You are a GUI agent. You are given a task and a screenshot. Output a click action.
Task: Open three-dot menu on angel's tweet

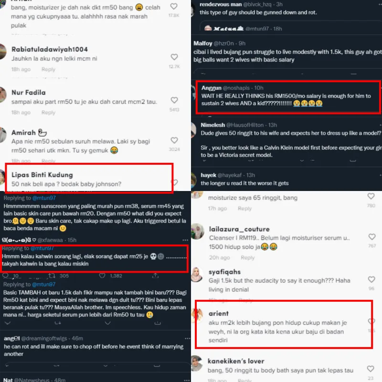[x=187, y=339]
